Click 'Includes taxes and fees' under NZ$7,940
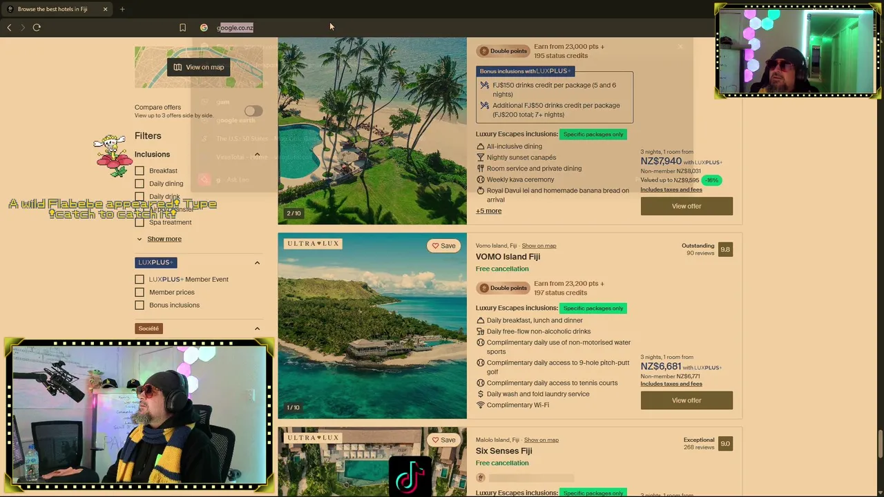Viewport: 884px width, 497px height. click(x=671, y=190)
